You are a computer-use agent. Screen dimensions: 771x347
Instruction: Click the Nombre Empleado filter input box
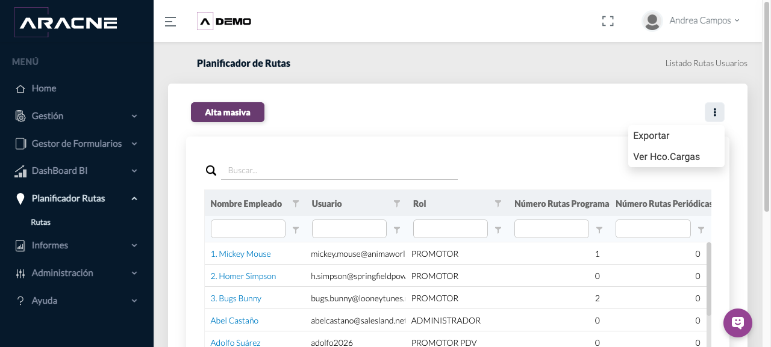click(248, 229)
